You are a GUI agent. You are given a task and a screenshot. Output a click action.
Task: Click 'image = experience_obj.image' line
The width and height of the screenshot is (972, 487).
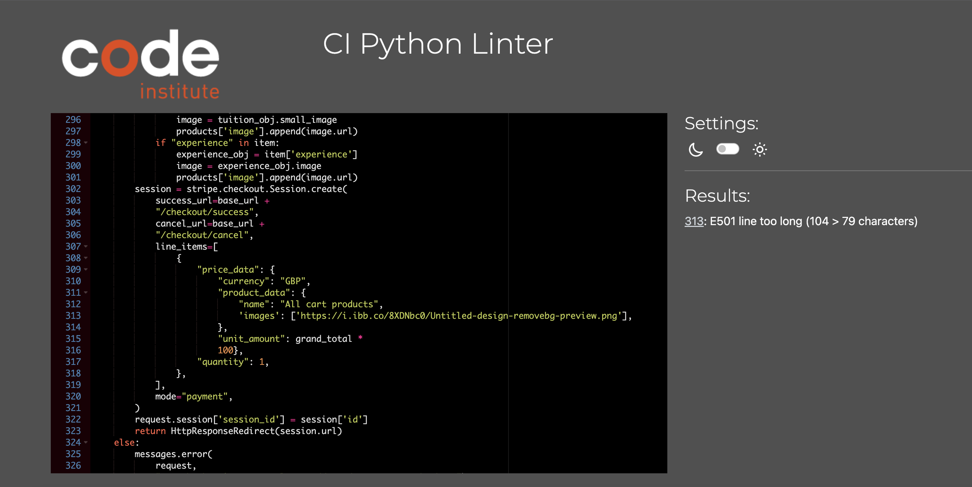click(248, 166)
